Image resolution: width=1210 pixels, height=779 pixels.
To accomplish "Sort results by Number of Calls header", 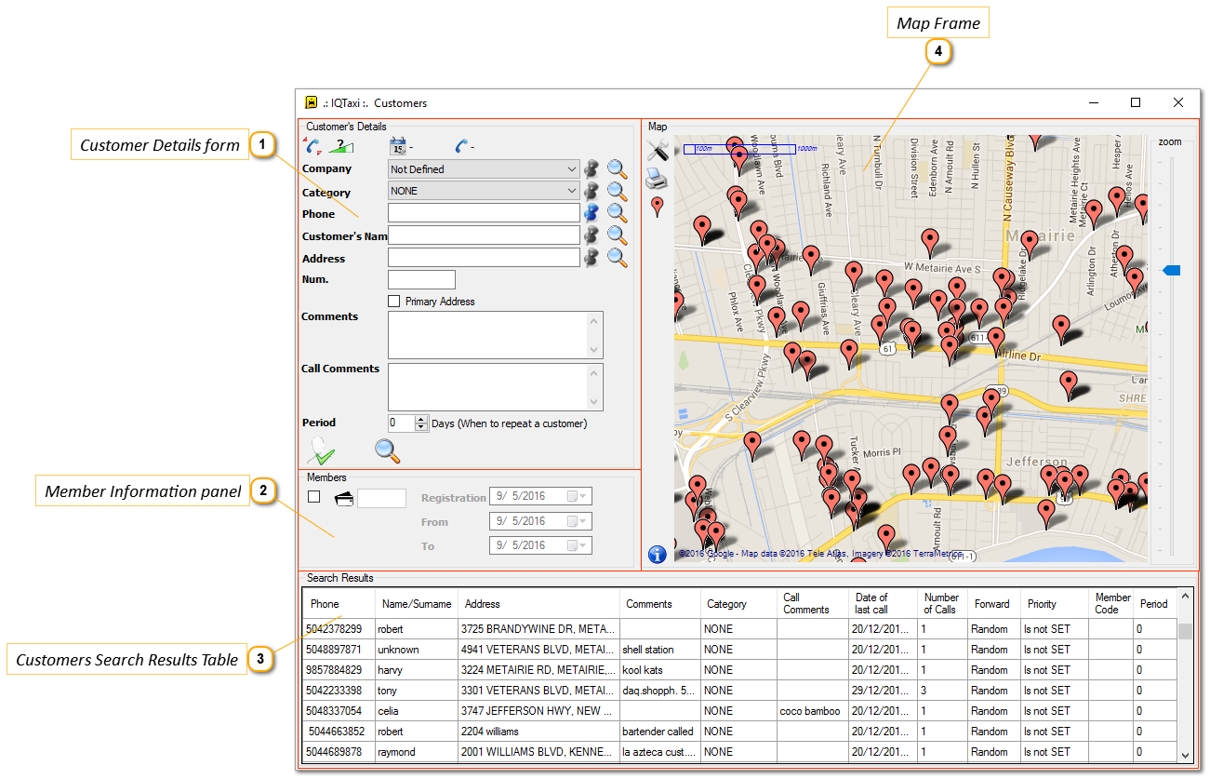I will click(x=942, y=604).
